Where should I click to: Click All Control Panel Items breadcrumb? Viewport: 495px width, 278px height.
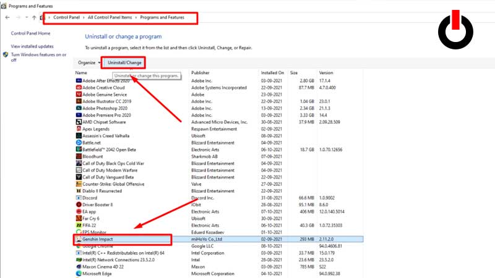pos(110,17)
